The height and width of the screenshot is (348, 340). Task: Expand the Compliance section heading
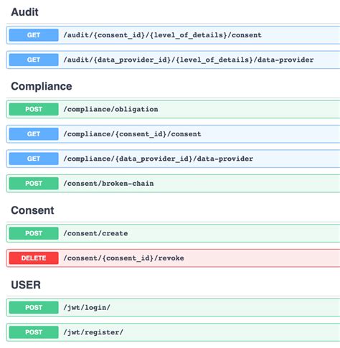click(42, 86)
